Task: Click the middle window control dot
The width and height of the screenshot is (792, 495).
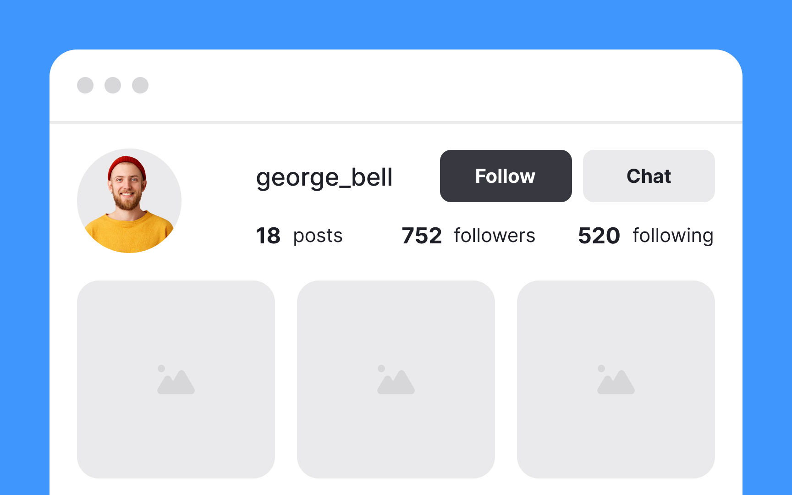Action: pyautogui.click(x=112, y=85)
